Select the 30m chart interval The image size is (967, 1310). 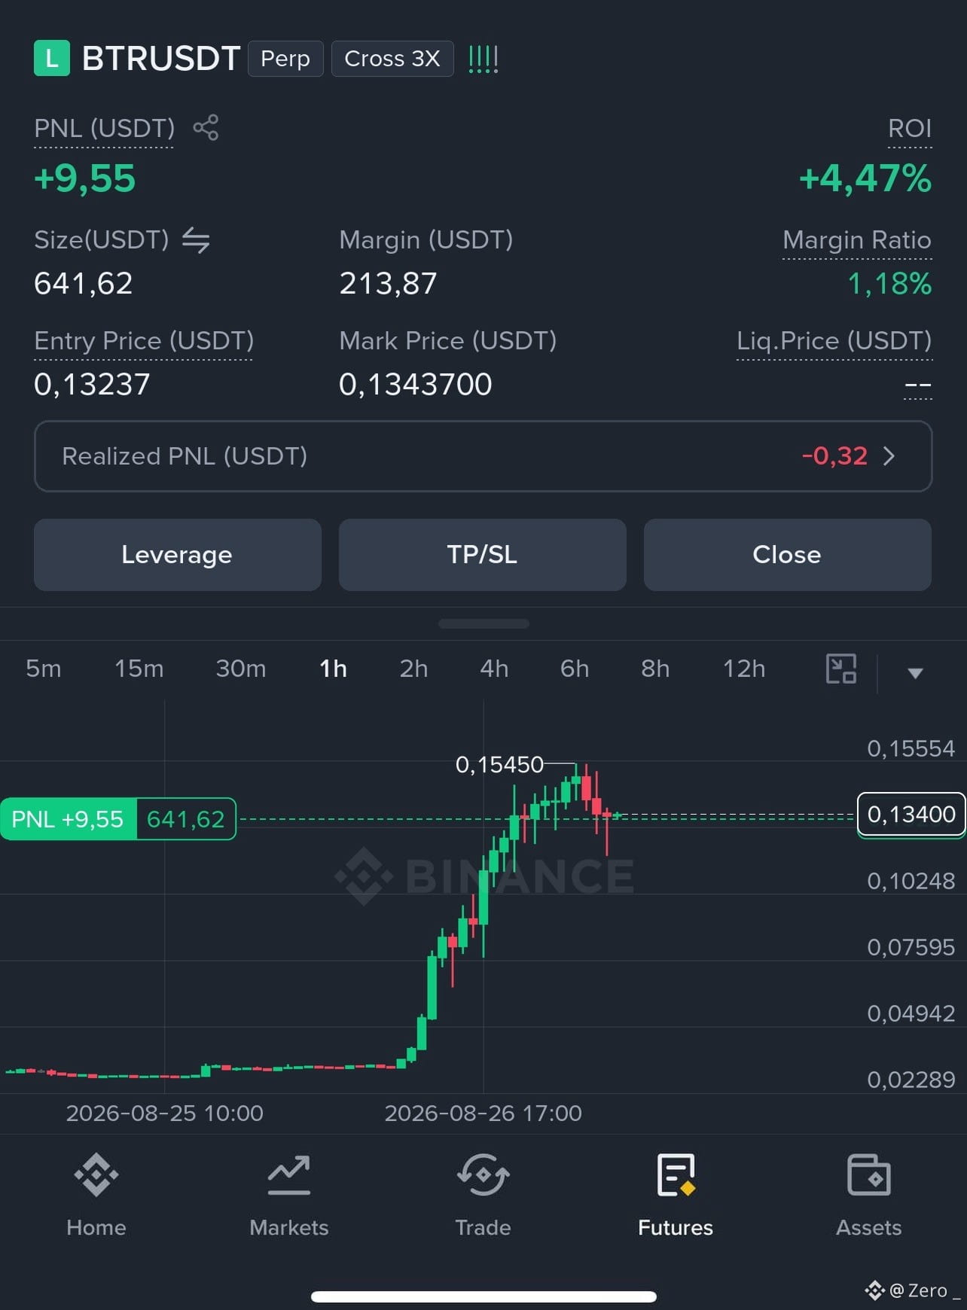[x=241, y=669]
